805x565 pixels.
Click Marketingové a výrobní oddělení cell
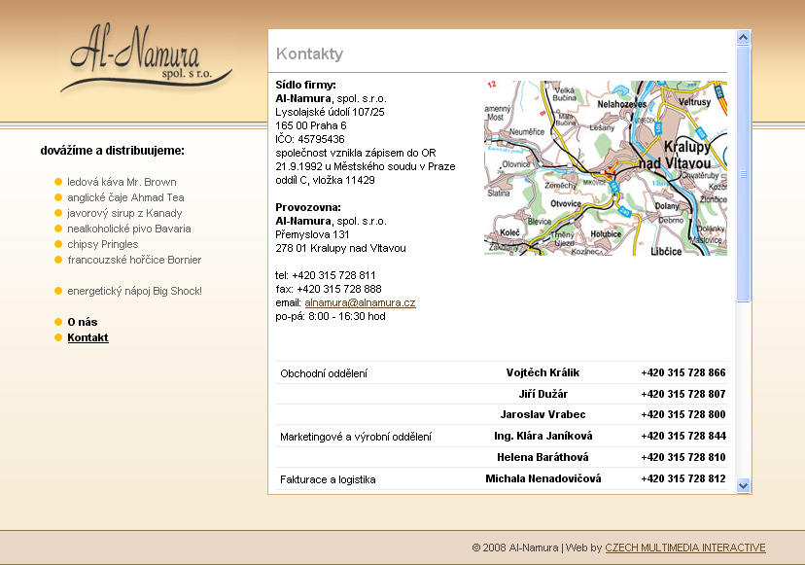click(356, 437)
